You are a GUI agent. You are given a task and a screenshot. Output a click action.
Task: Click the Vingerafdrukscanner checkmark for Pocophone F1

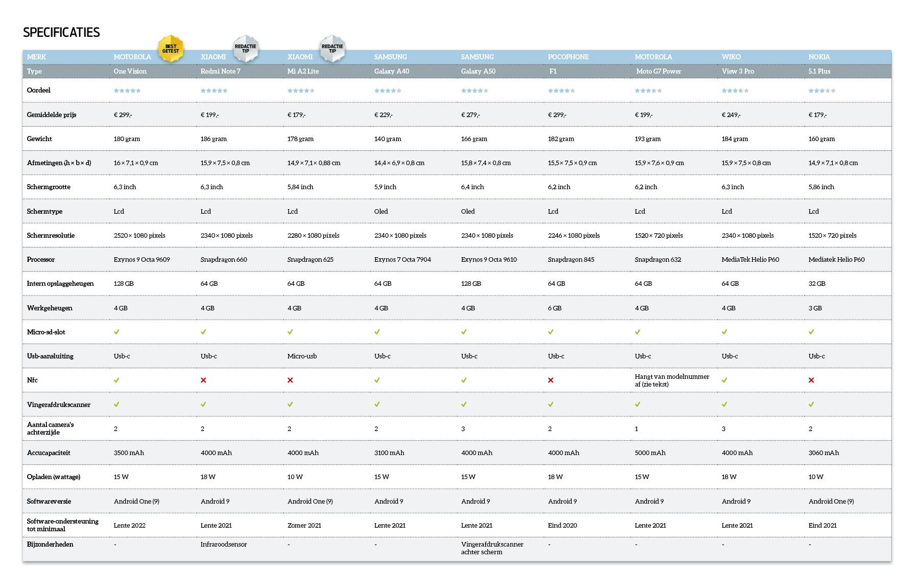[x=551, y=404]
